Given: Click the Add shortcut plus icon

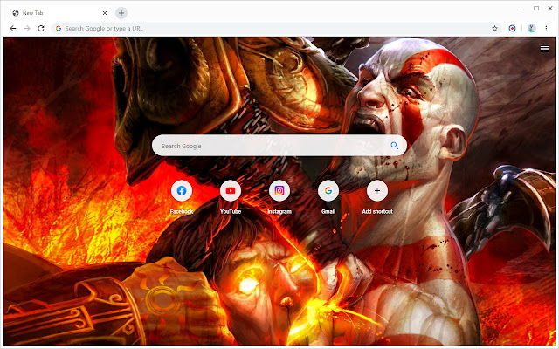Looking at the screenshot, I should pos(376,191).
